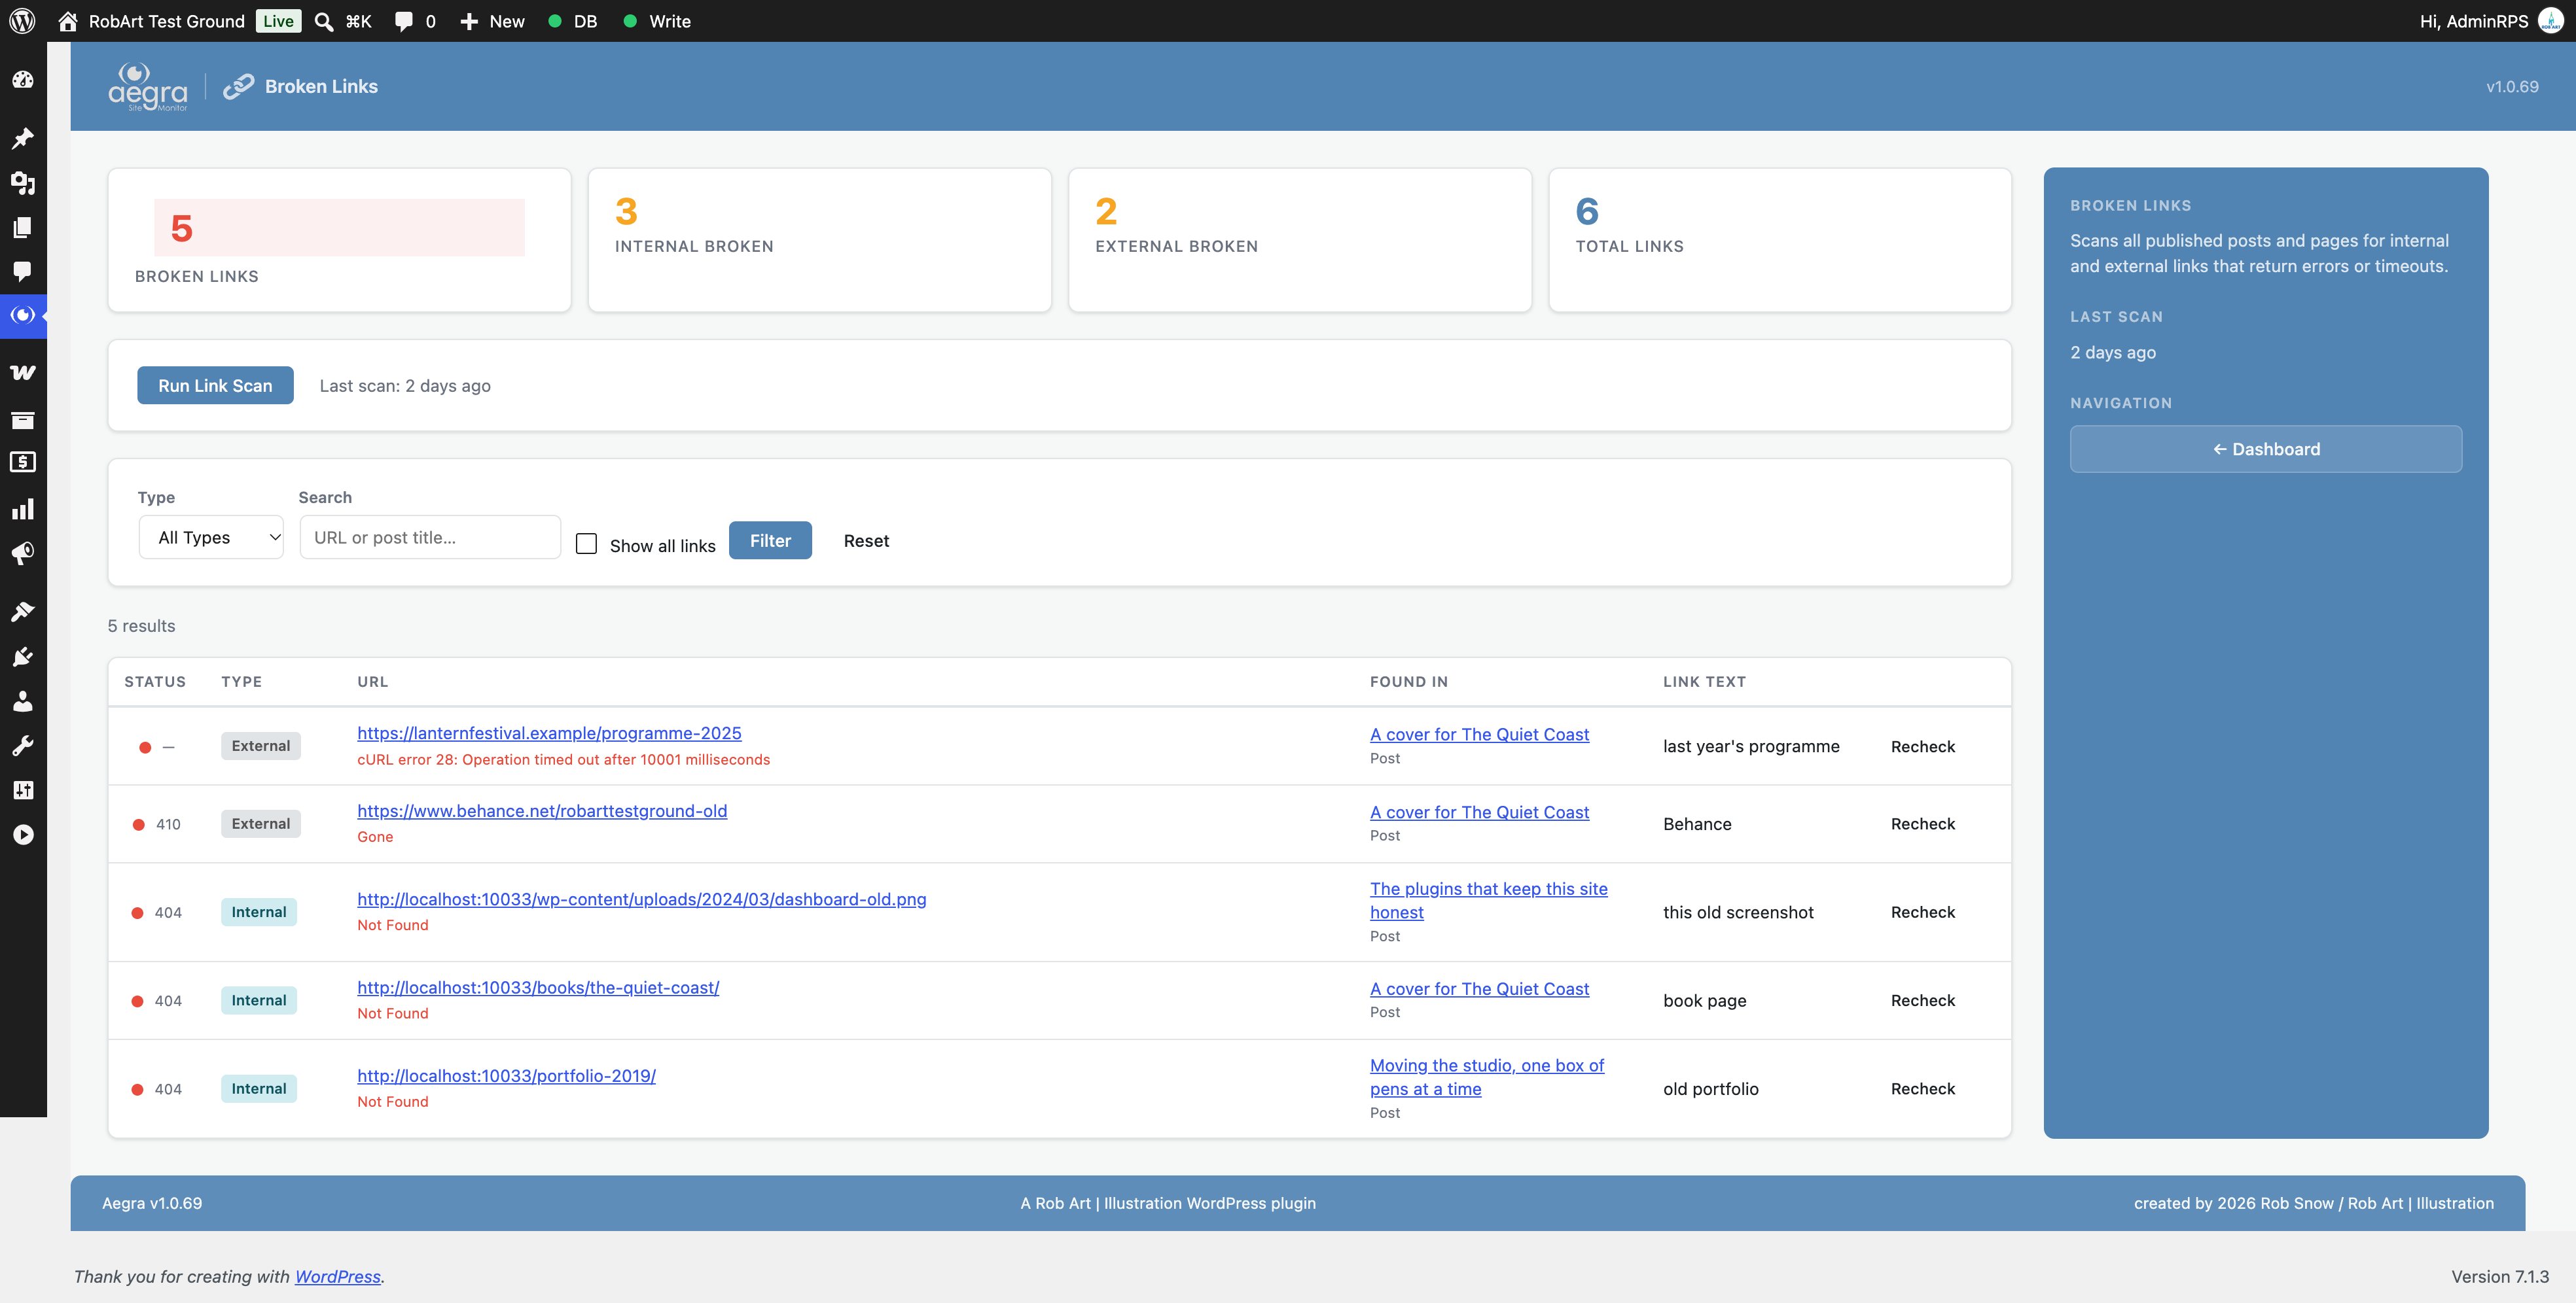Open Payments dollar sign icon

click(23, 462)
